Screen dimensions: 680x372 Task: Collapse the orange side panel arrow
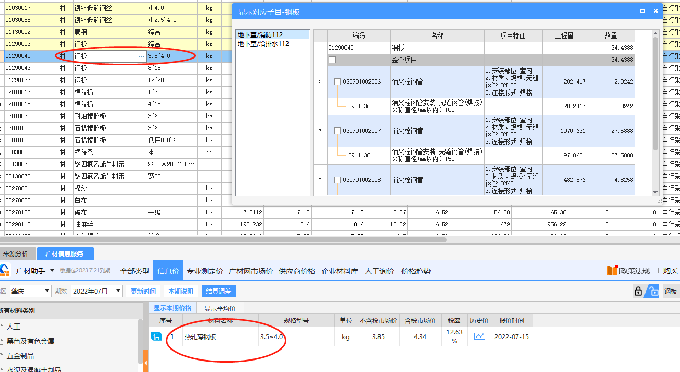146,362
